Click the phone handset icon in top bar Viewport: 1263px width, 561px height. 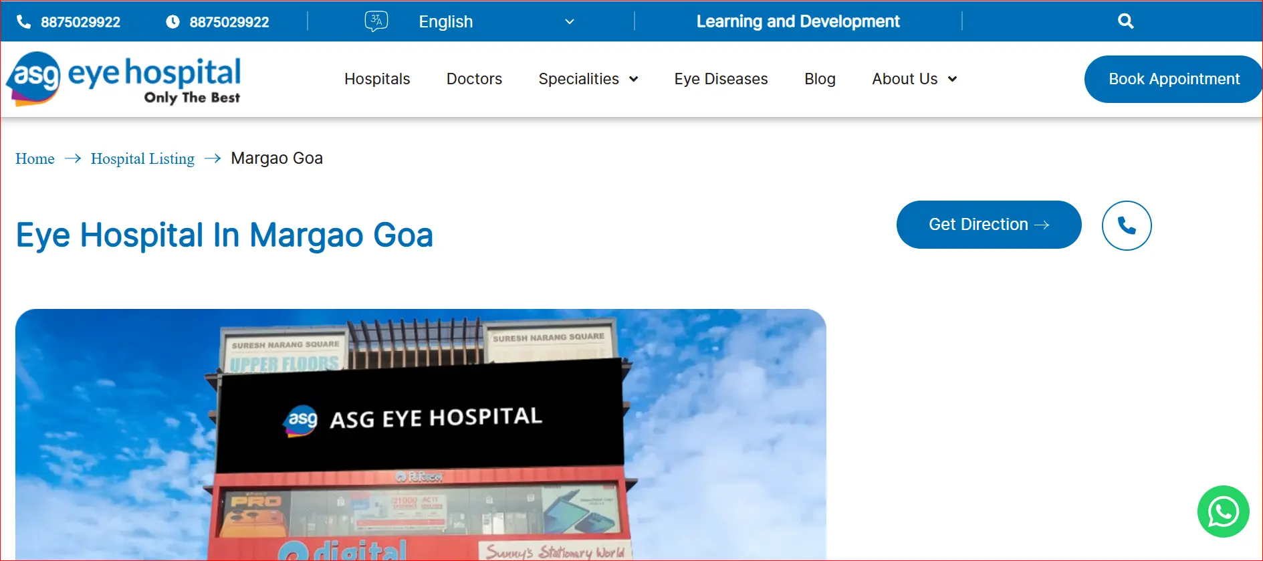(x=23, y=22)
